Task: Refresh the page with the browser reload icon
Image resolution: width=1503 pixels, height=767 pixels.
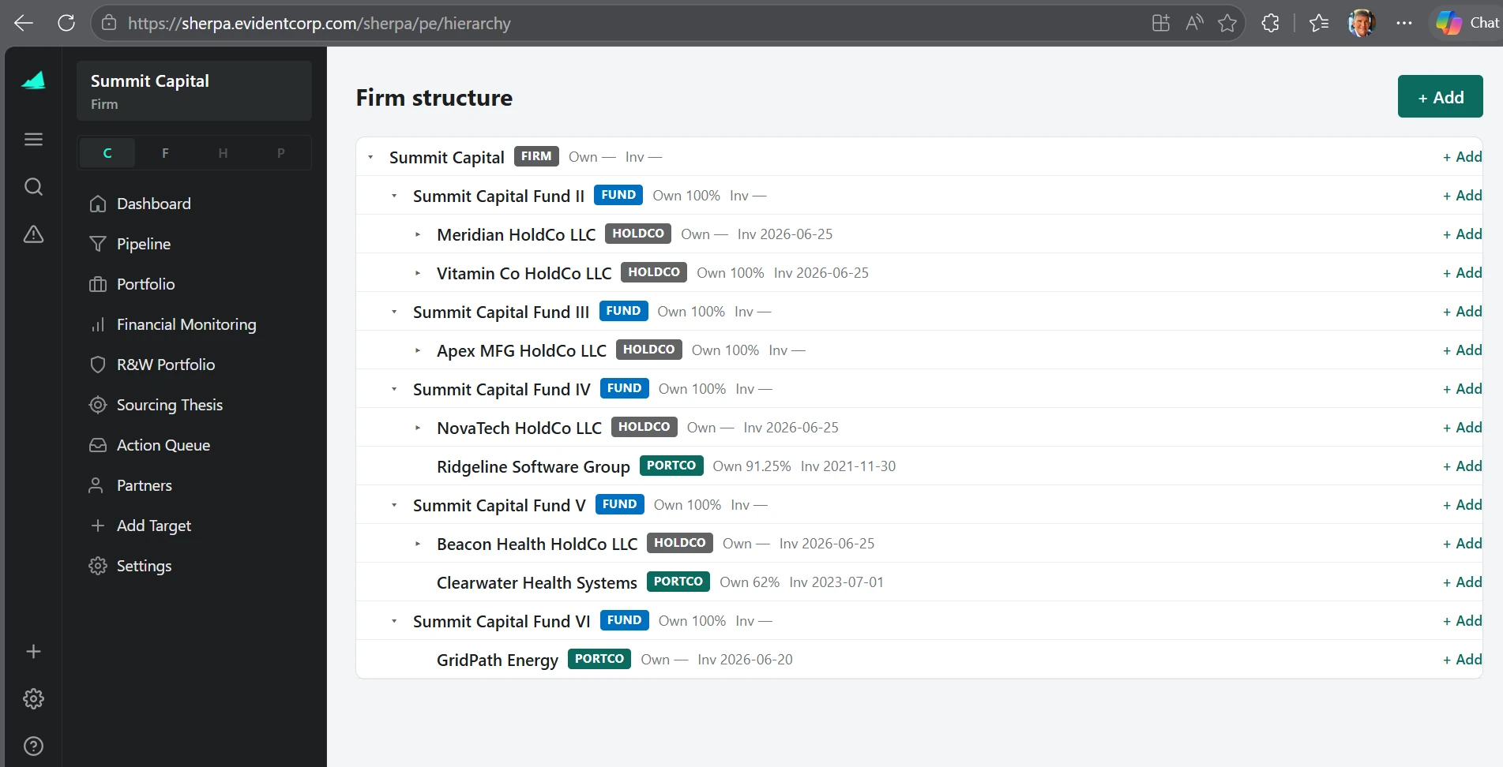Action: click(66, 23)
